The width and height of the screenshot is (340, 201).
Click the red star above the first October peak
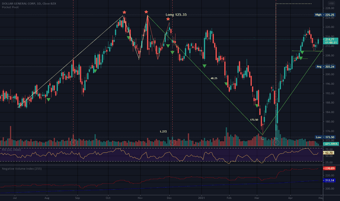click(x=124, y=12)
